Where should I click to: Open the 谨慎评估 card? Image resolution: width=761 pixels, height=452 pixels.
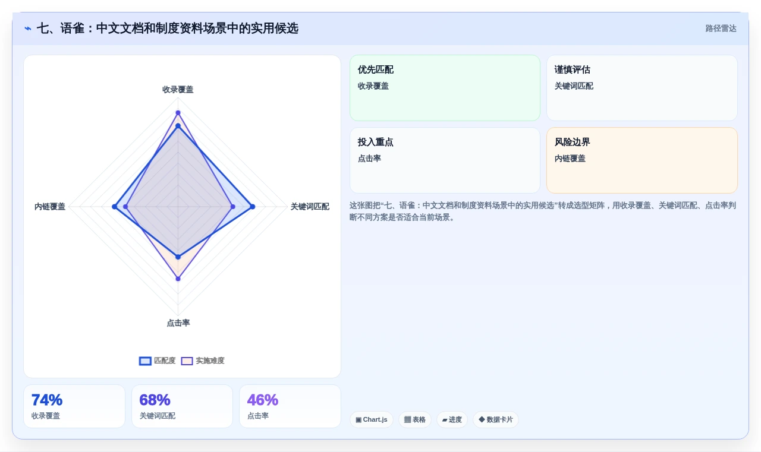tap(642, 88)
